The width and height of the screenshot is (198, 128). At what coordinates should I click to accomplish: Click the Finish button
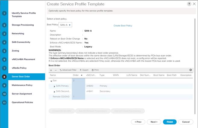[x=169, y=122]
